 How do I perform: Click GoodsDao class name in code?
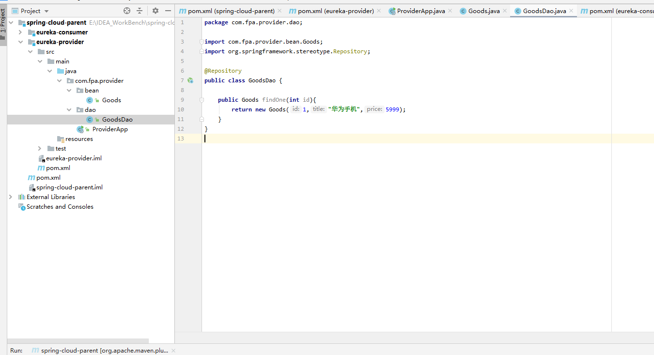(x=262, y=80)
